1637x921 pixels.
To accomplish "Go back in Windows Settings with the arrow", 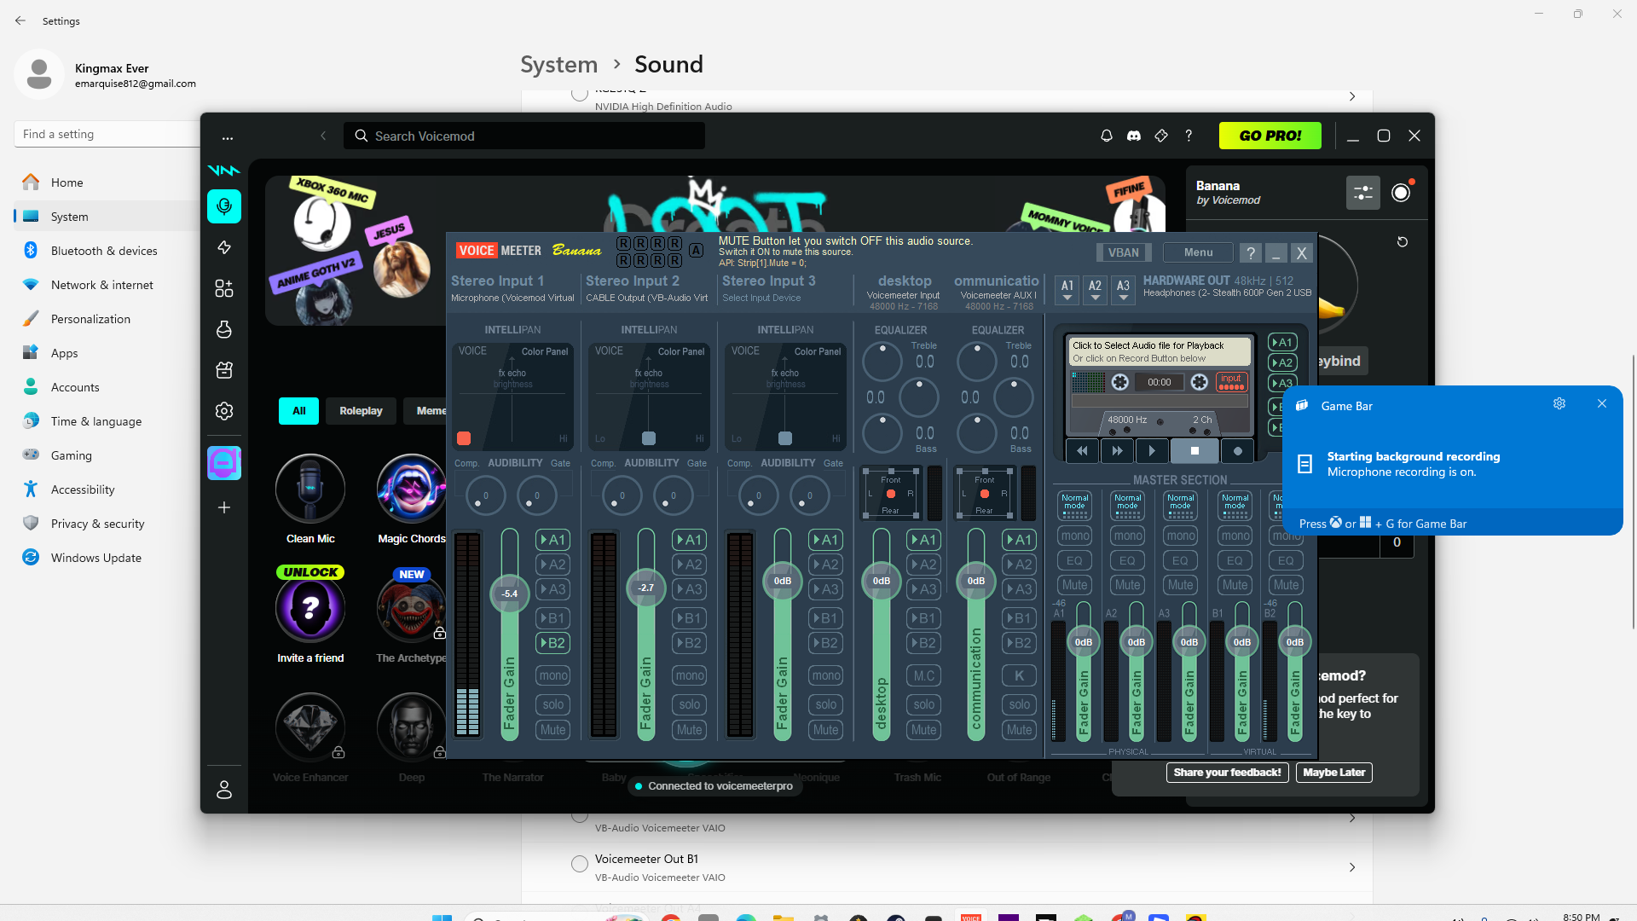I will (x=20, y=20).
